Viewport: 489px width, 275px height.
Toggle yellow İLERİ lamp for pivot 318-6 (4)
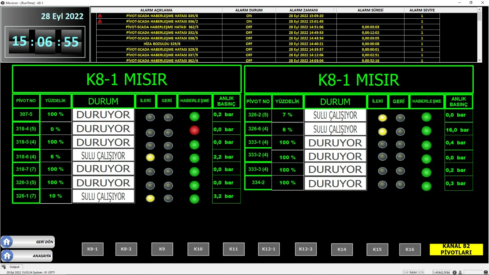150,157
